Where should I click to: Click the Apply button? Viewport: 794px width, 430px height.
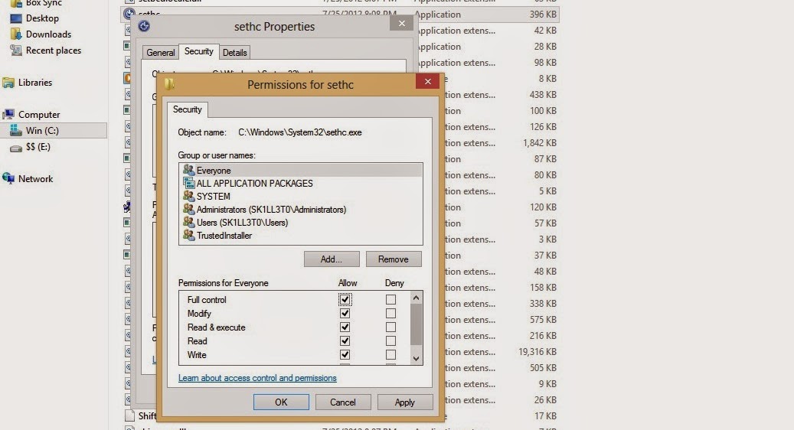(404, 402)
